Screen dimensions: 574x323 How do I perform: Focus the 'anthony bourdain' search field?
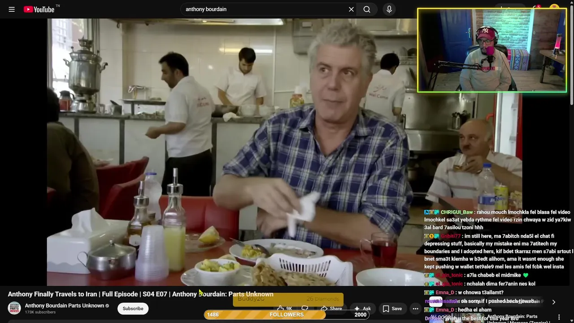tap(264, 9)
